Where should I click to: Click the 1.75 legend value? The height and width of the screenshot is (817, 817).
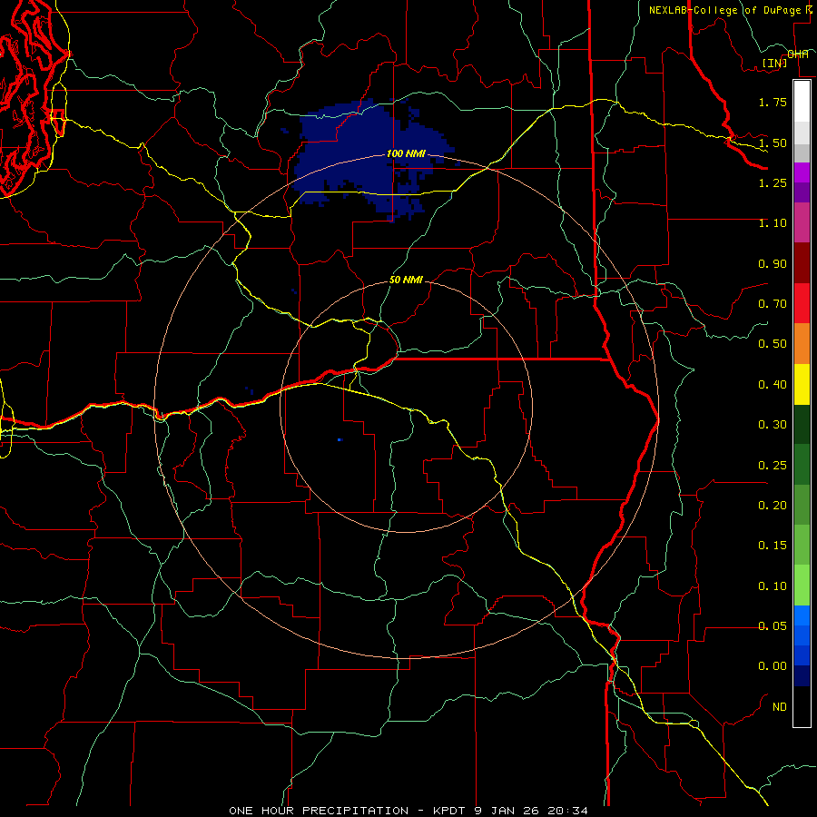click(x=773, y=102)
